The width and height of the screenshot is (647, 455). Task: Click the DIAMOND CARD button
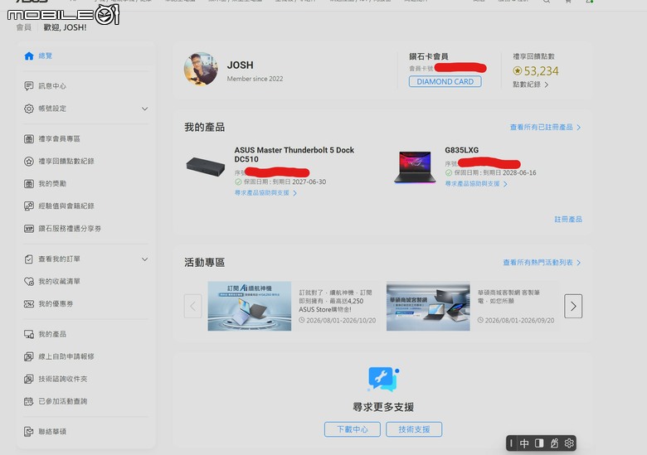pyautogui.click(x=445, y=81)
